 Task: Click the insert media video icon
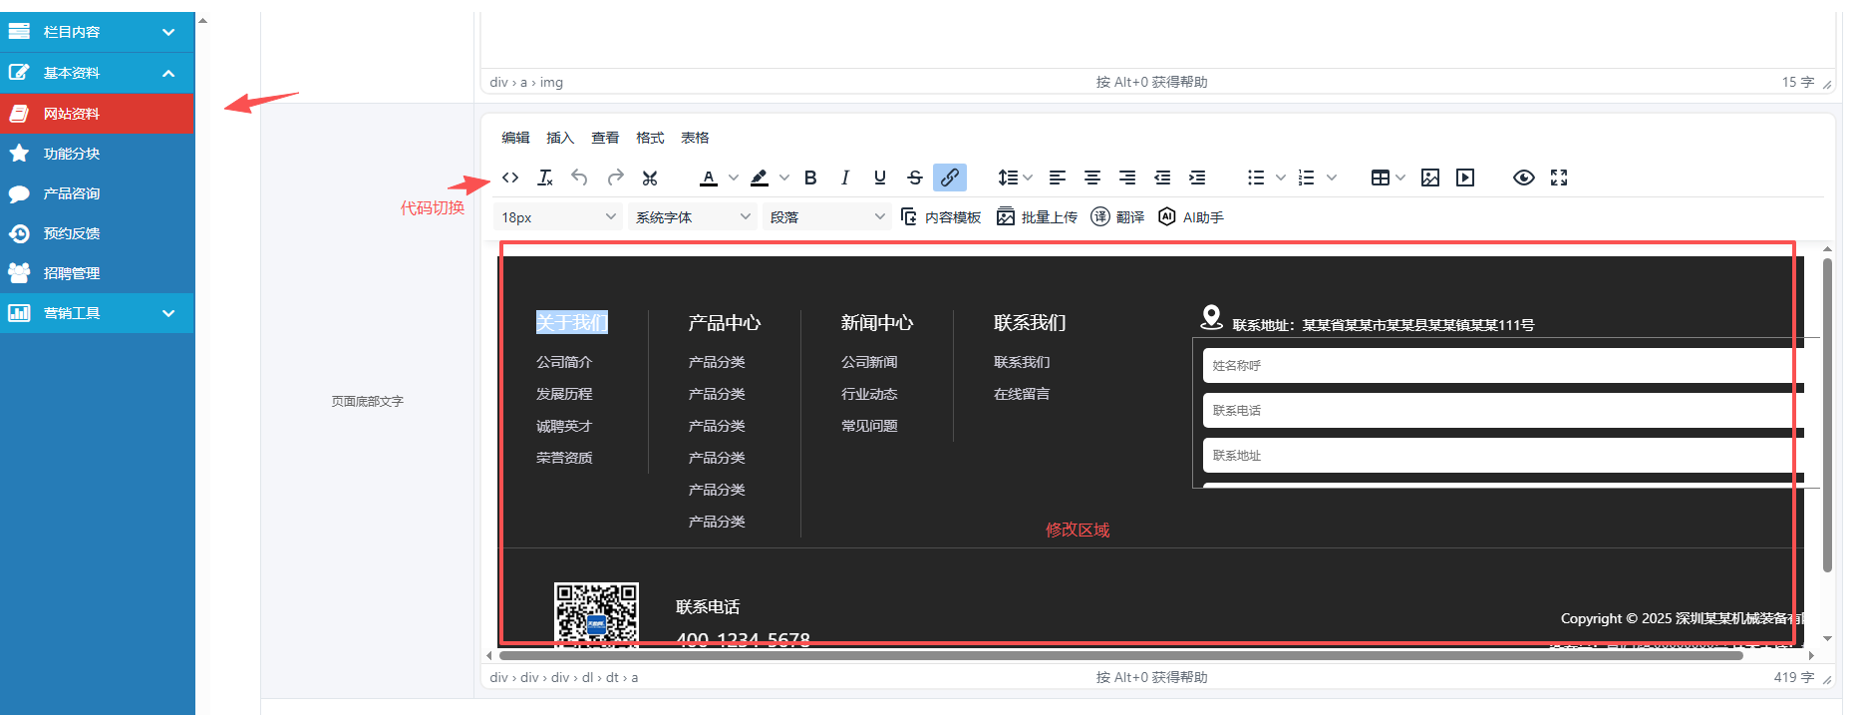1465,178
